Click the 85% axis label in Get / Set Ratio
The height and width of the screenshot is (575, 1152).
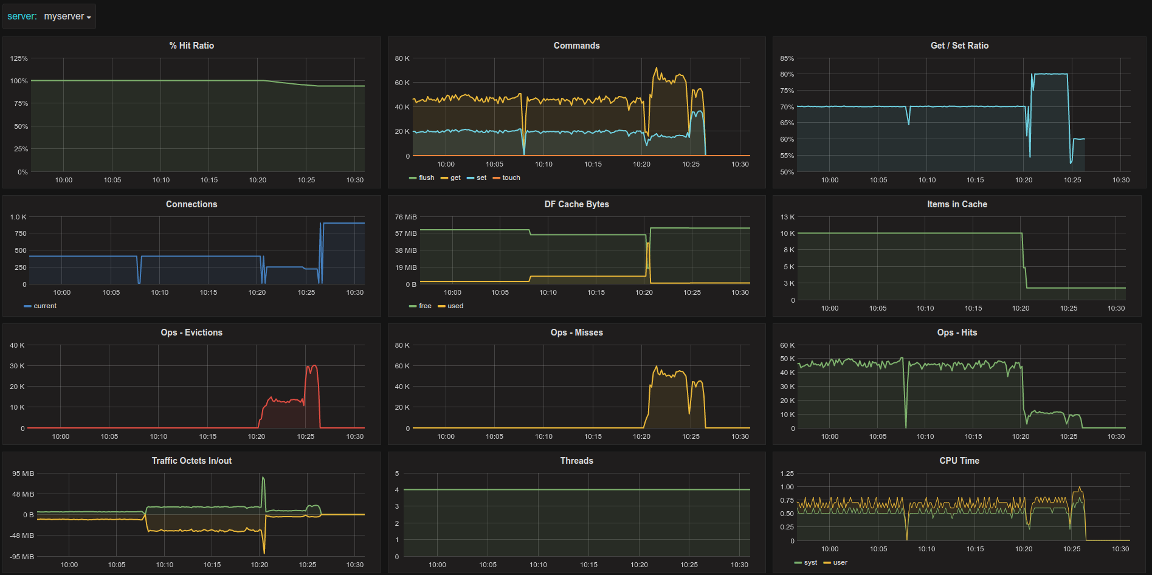[787, 58]
